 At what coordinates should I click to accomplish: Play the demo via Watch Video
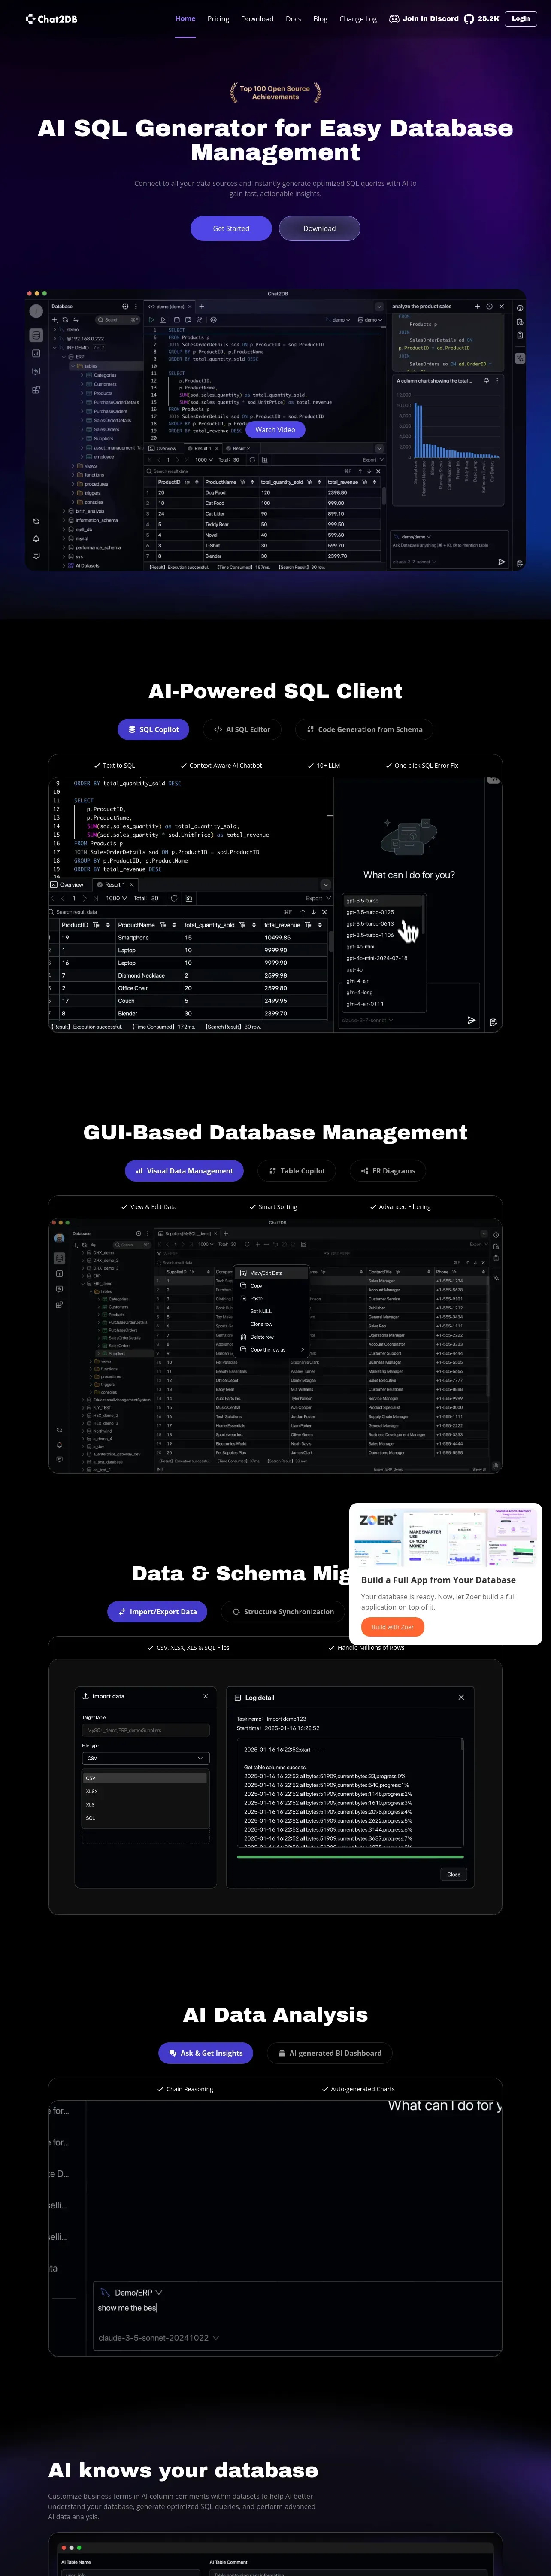(275, 430)
